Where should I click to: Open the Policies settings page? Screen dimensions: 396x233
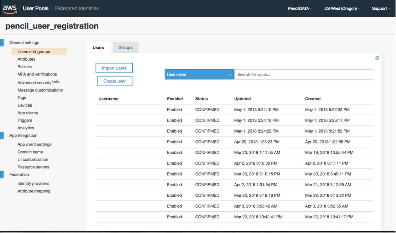pyautogui.click(x=25, y=67)
